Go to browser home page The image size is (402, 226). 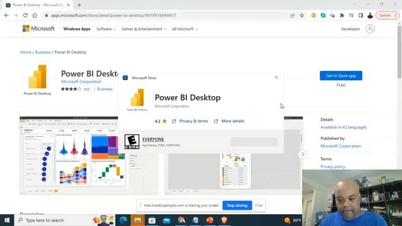(x=35, y=15)
